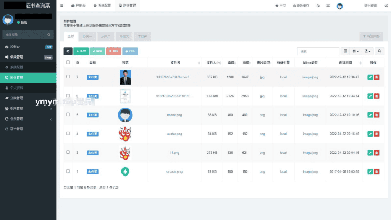391x220 pixels.
Task: Open the export dropdown next to the columns button
Action: click(368, 51)
